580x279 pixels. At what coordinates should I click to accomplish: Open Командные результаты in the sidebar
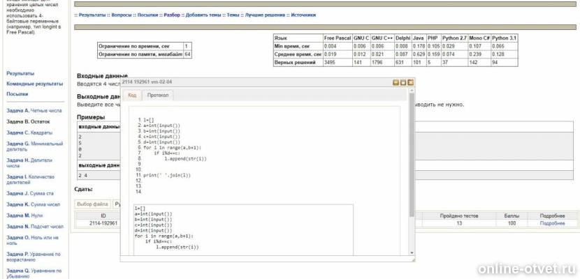point(34,84)
